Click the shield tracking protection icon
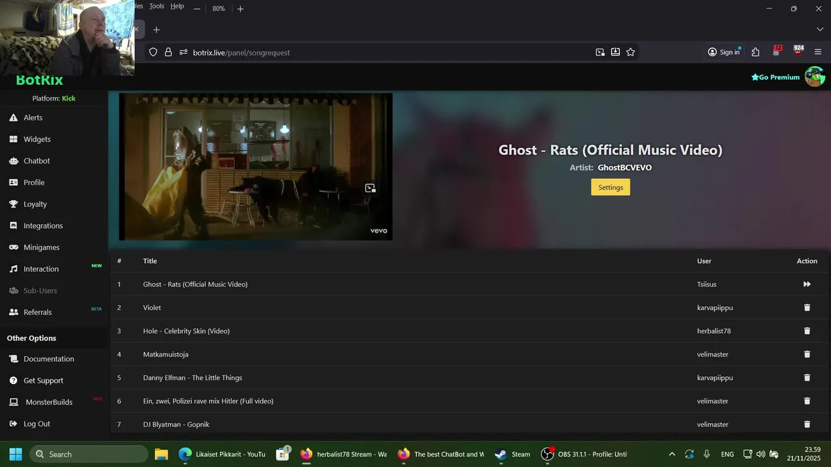This screenshot has height=467, width=831. [153, 53]
